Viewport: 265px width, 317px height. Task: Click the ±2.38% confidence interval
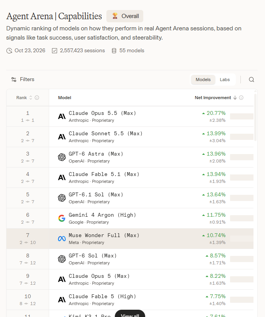[x=217, y=121]
